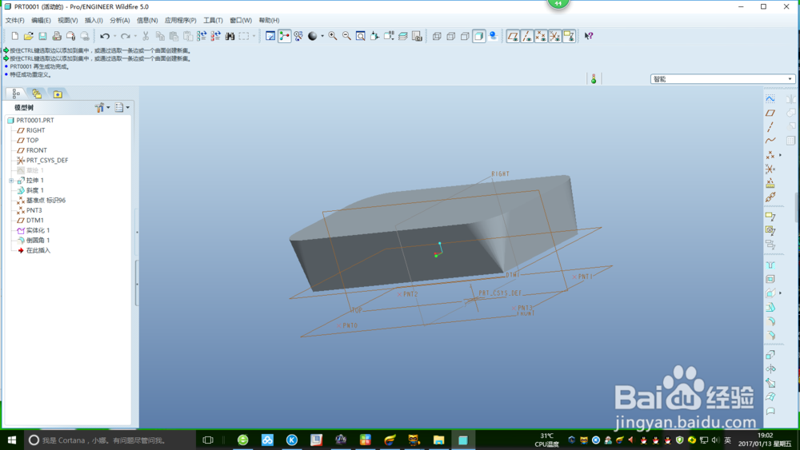The height and width of the screenshot is (450, 800).
Task: Open the redo history dropdown arrow
Action: pyautogui.click(x=134, y=36)
